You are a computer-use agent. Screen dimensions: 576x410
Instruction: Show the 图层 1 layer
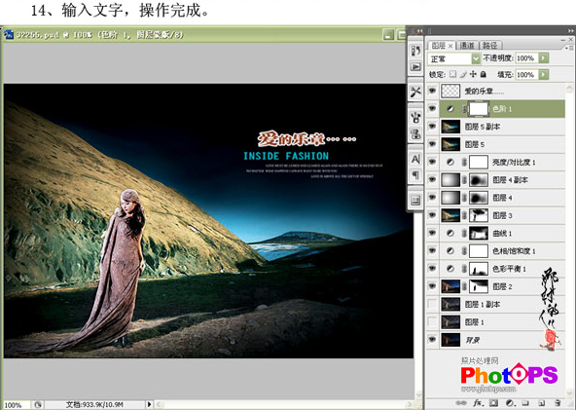coord(432,322)
